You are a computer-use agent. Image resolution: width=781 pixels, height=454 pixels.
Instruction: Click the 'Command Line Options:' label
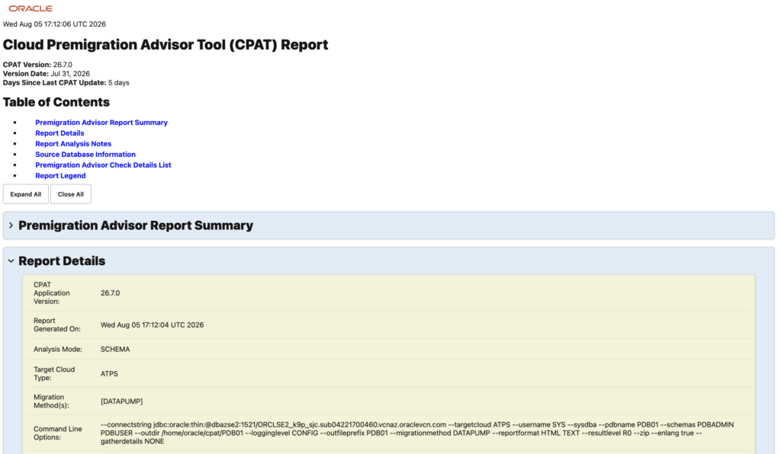click(58, 433)
